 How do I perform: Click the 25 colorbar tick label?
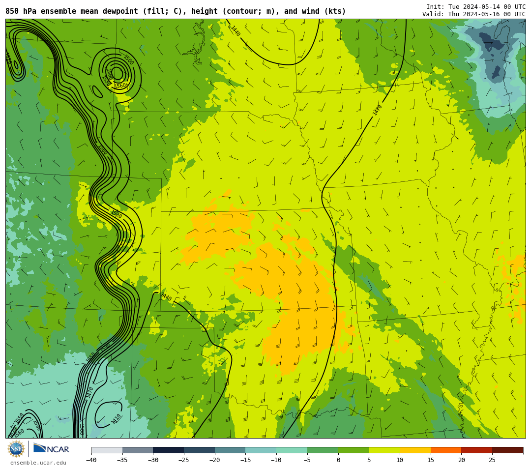pyautogui.click(x=492, y=460)
